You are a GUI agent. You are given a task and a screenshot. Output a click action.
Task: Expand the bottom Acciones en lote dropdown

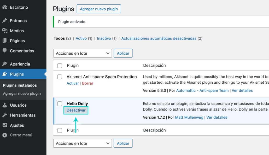(x=82, y=143)
